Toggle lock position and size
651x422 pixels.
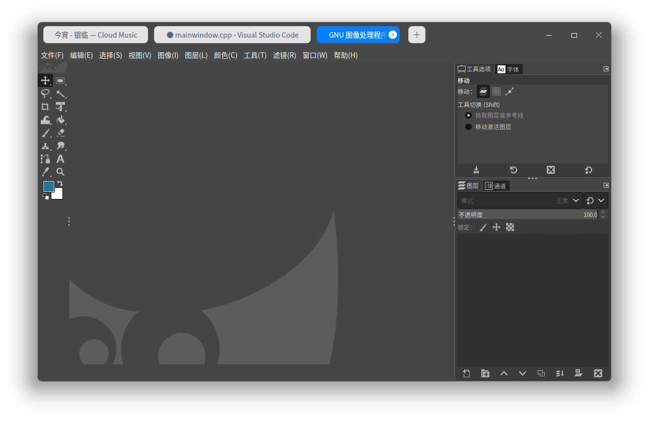[496, 228]
